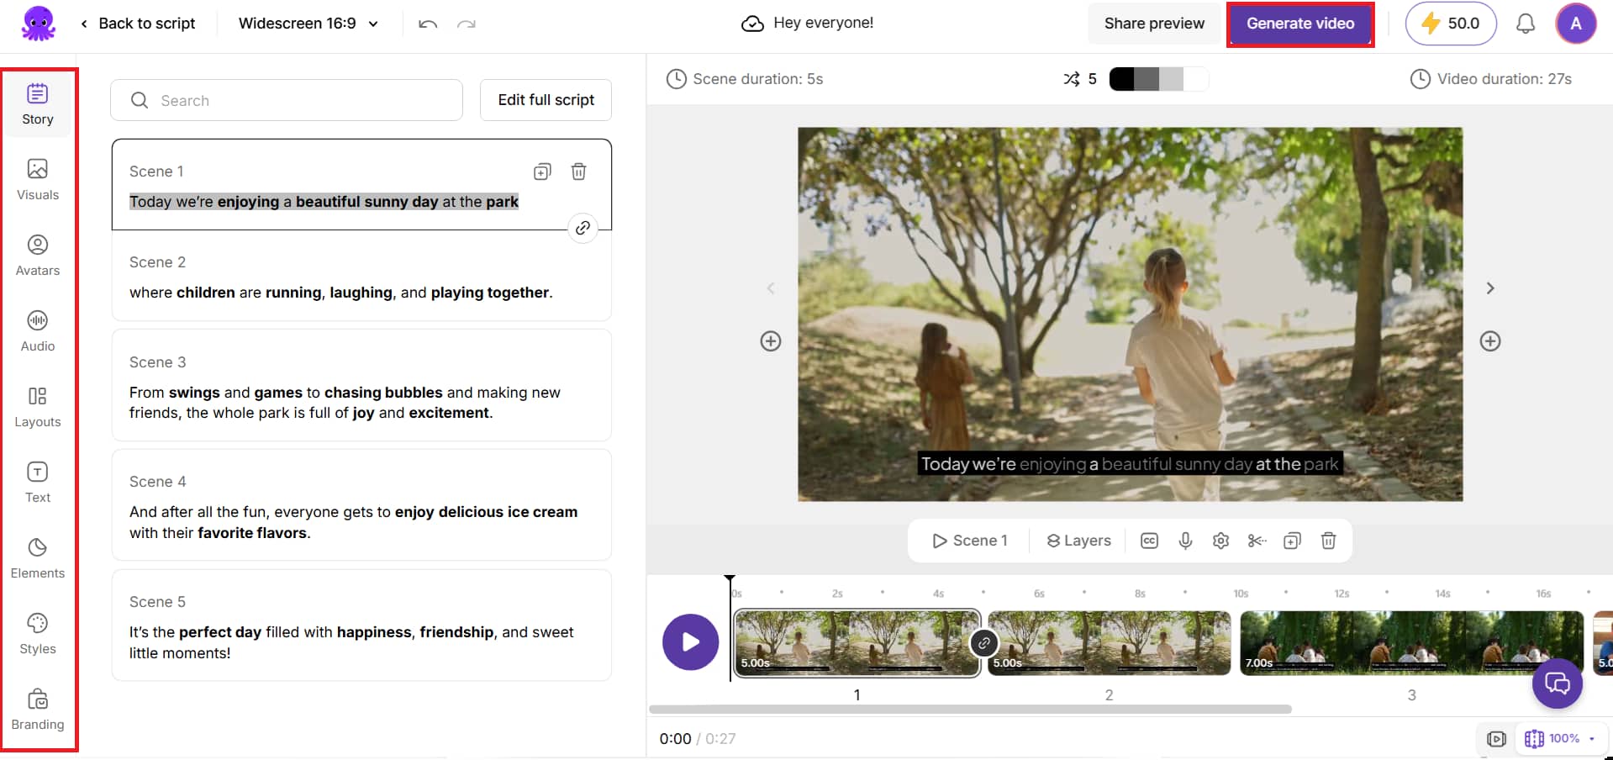
Task: Undo the last action
Action: point(428,24)
